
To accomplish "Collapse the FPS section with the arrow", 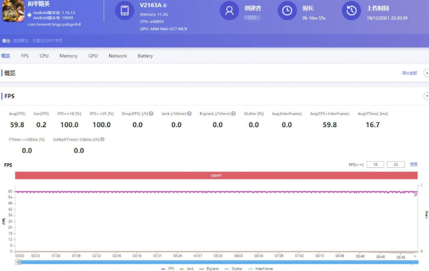I will [x=426, y=96].
